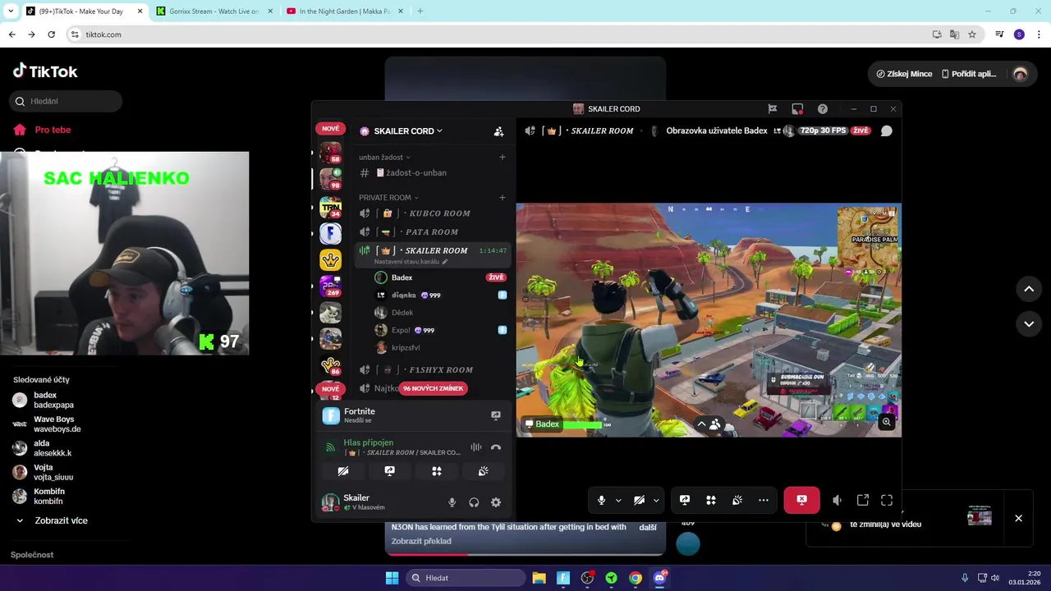1051x591 pixels.
Task: Jump to 96 nových zmínek
Action: [433, 388]
